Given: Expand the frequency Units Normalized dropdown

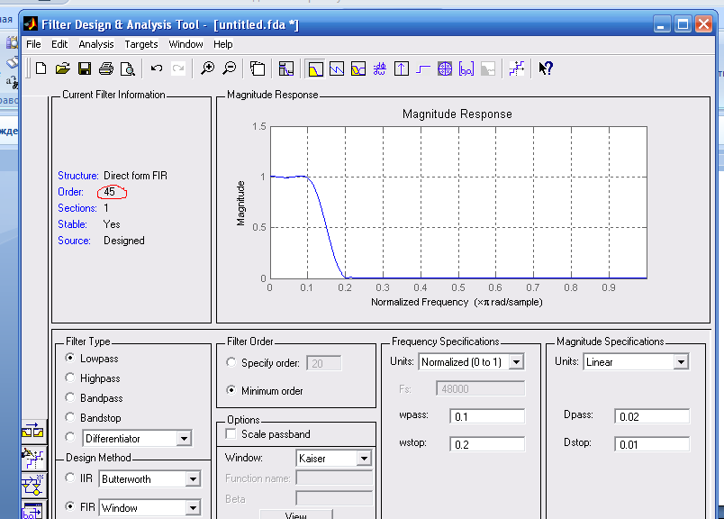Looking at the screenshot, I should (516, 362).
